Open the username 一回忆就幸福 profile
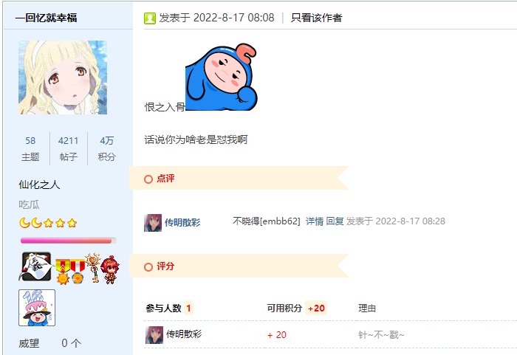The image size is (517, 355). (46, 18)
